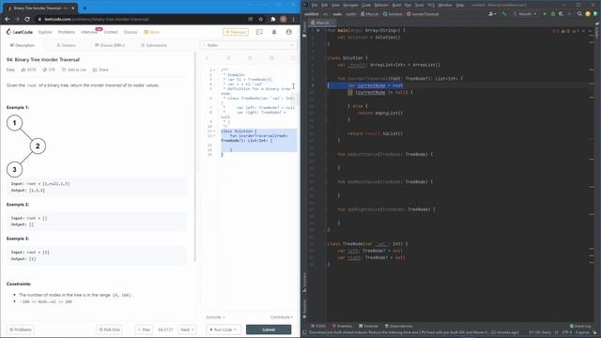
Task: Upvote the problem with thumbs-up icon
Action: 23,69
